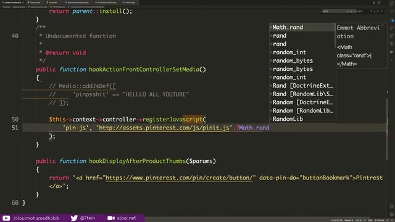This screenshot has width=395, height=222.
Task: Click Go Live in status bar
Action: (380, 220)
